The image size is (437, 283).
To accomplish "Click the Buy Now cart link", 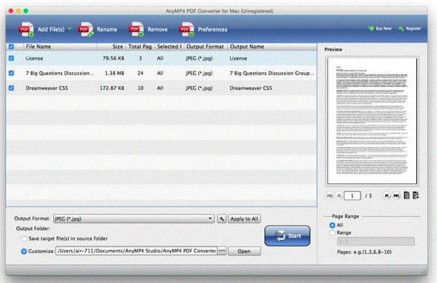I will coord(380,29).
